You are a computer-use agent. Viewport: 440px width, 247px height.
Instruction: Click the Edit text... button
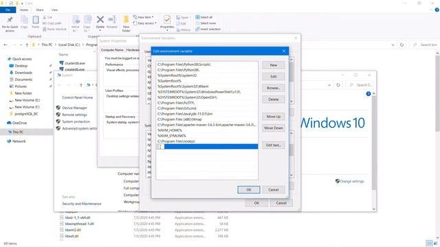[x=274, y=145]
